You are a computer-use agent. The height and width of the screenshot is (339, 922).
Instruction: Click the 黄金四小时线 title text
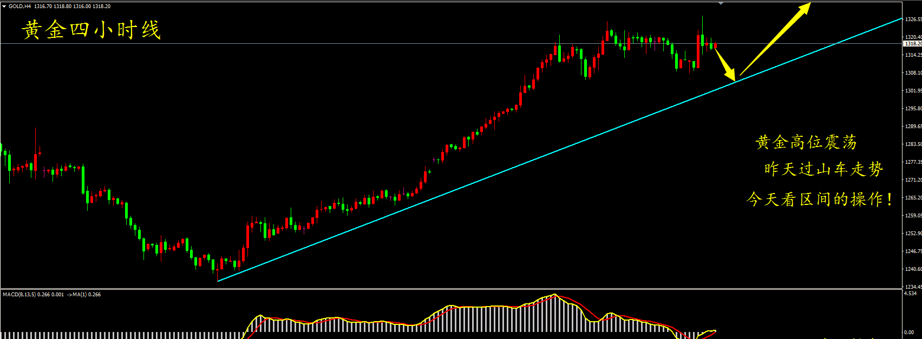click(91, 30)
